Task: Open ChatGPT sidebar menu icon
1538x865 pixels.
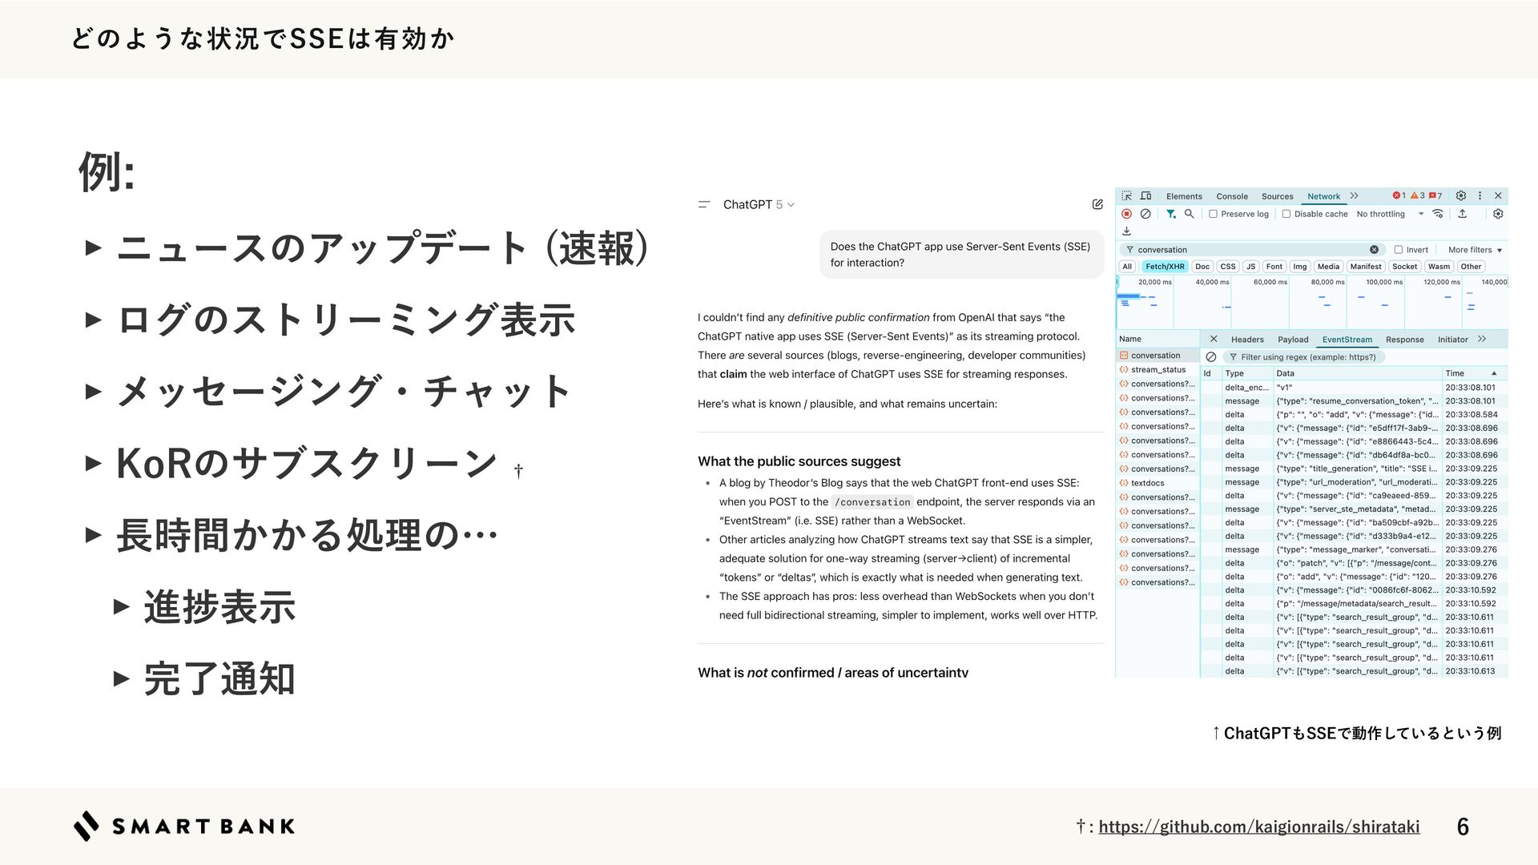Action: (704, 205)
